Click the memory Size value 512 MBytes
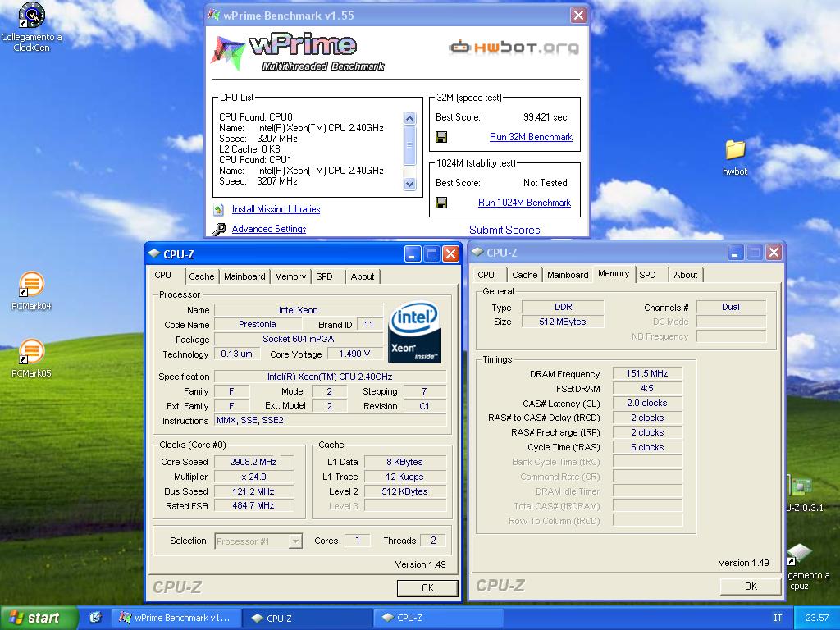Viewport: 840px width, 630px height. [x=563, y=322]
